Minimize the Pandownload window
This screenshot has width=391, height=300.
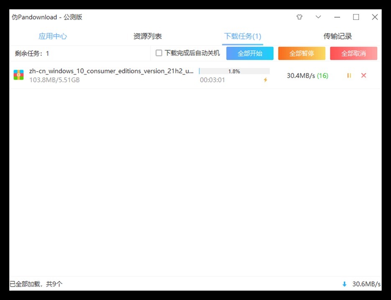pos(337,17)
